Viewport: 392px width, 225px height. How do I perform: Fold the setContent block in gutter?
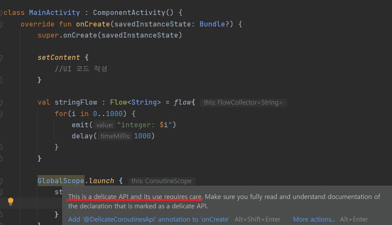pos(1,58)
